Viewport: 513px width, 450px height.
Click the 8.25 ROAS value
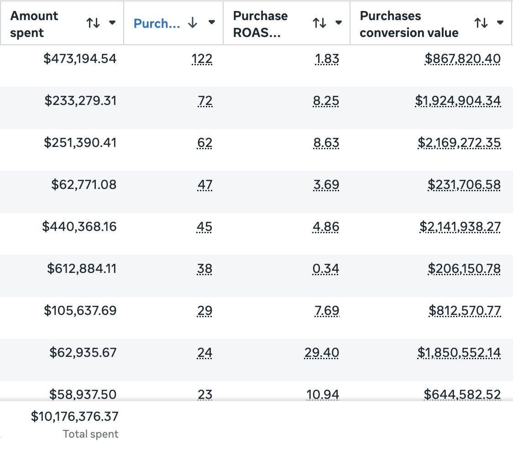[x=326, y=101]
